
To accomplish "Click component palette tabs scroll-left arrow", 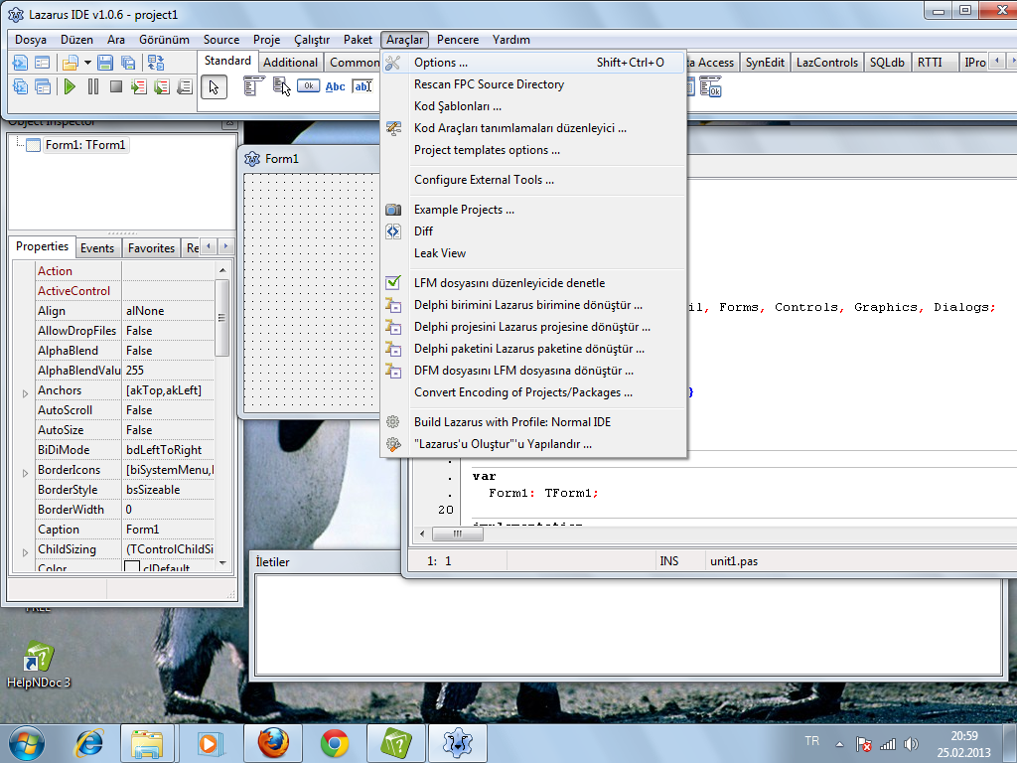I will tap(997, 62).
